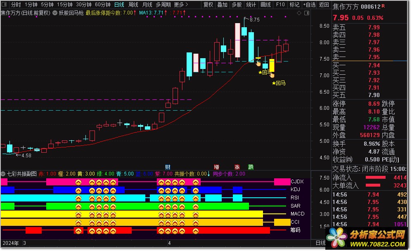Viewport: 412px width, 251px height.
Task: Select the 日线 daily chart tab
Action: point(119,5)
